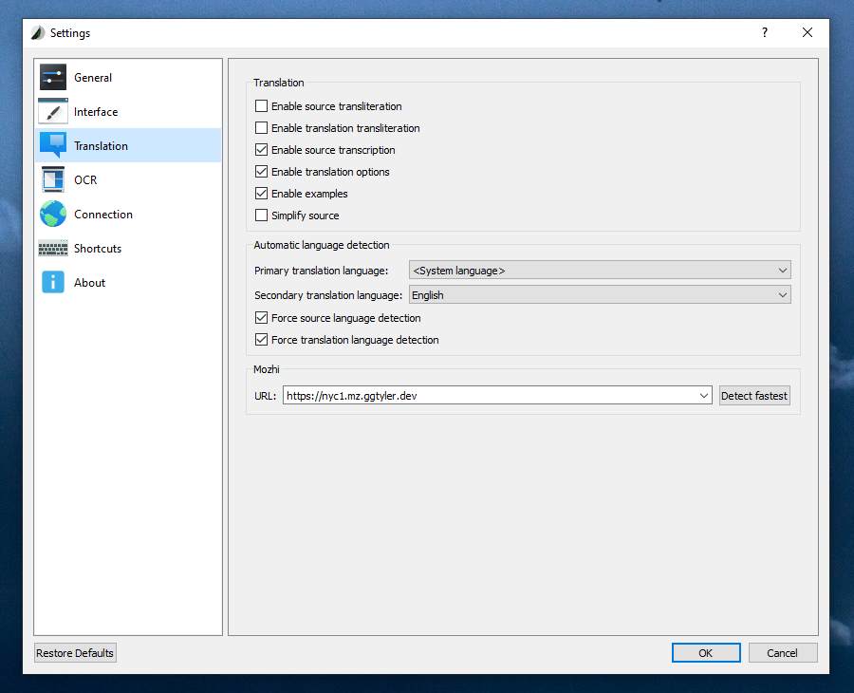Uncheck Enable examples
Viewport: 854px width, 693px height.
point(262,194)
